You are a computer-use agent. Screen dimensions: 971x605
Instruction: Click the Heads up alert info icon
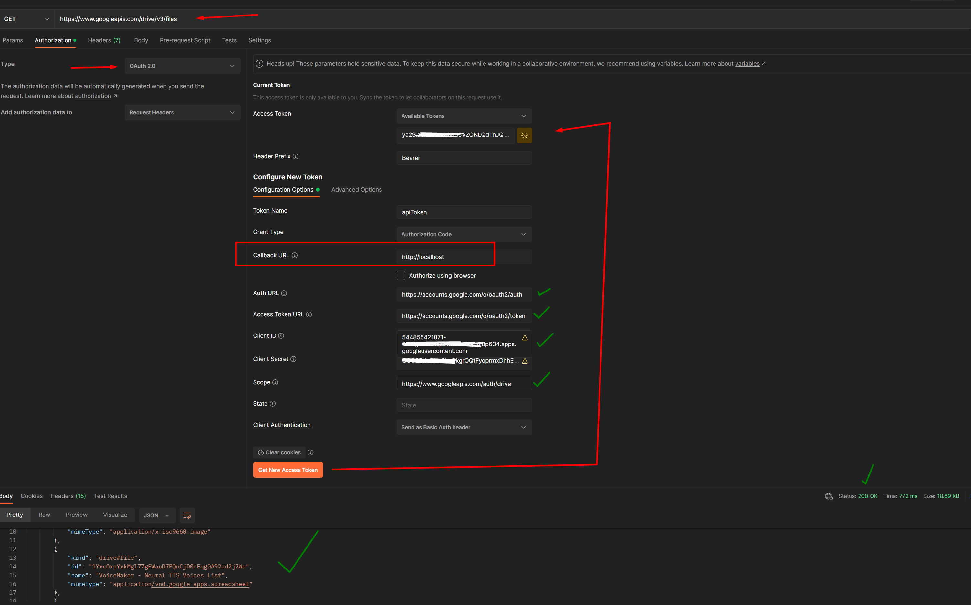(x=259, y=64)
